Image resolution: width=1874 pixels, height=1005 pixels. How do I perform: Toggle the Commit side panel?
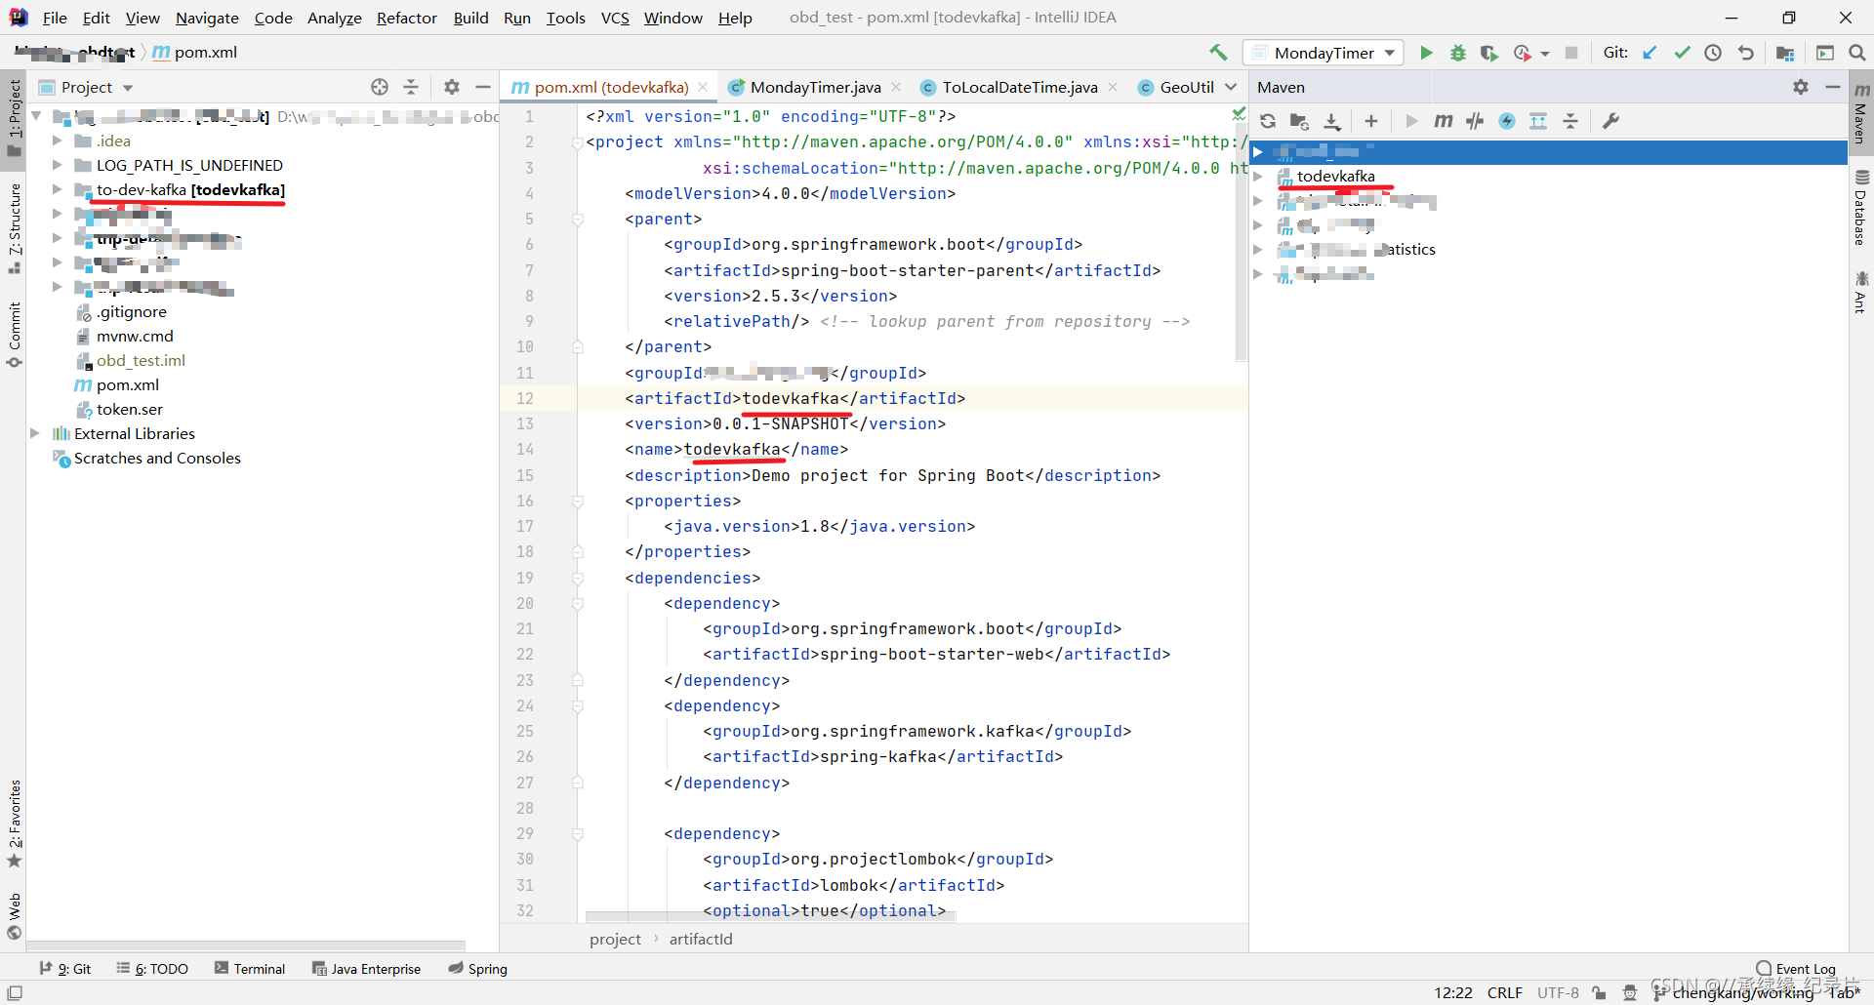14,335
